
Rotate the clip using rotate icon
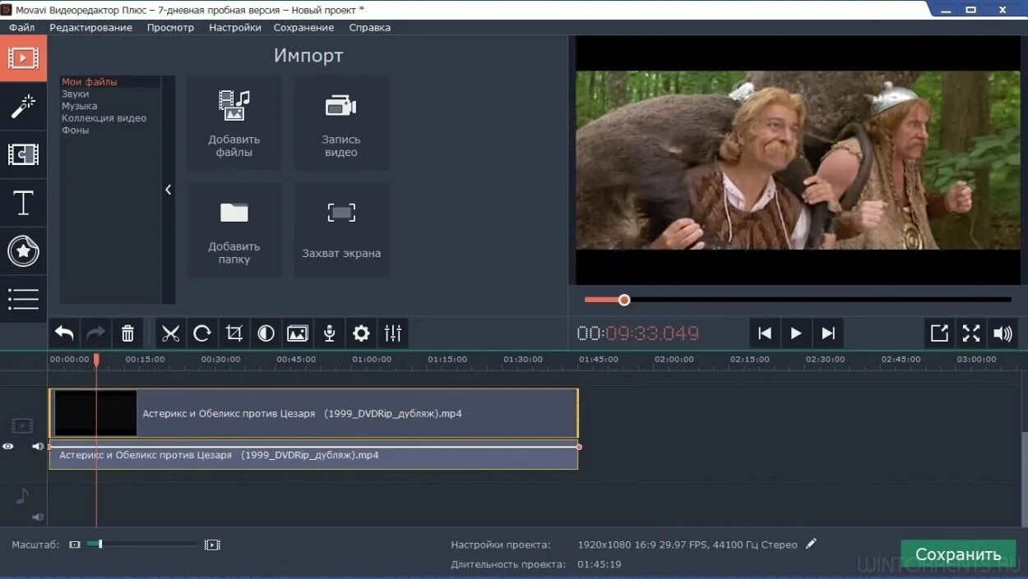tap(202, 333)
